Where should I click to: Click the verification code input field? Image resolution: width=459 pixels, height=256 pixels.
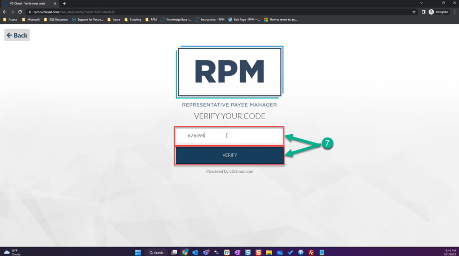click(229, 136)
